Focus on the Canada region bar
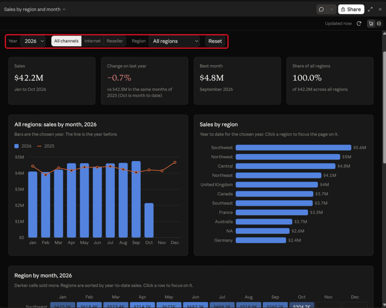 coord(274,194)
